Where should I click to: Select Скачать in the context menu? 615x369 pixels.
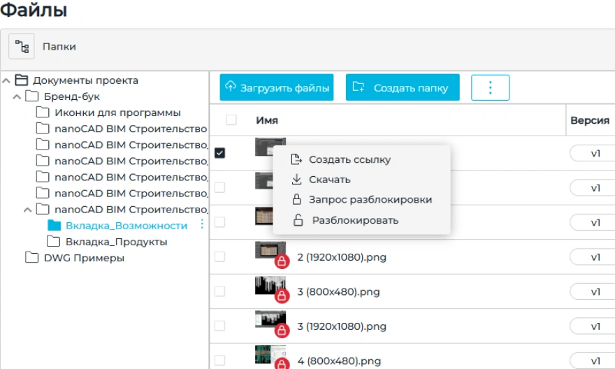[x=329, y=180]
